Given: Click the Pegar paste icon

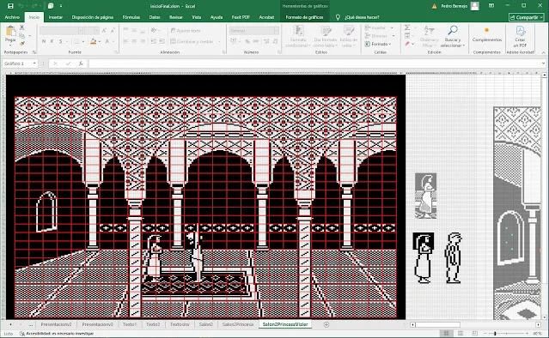Looking at the screenshot, I should 10,32.
